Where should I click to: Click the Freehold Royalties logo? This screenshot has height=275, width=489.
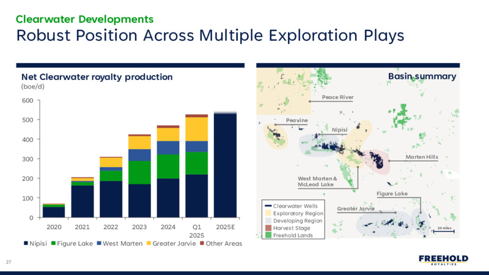pyautogui.click(x=444, y=260)
